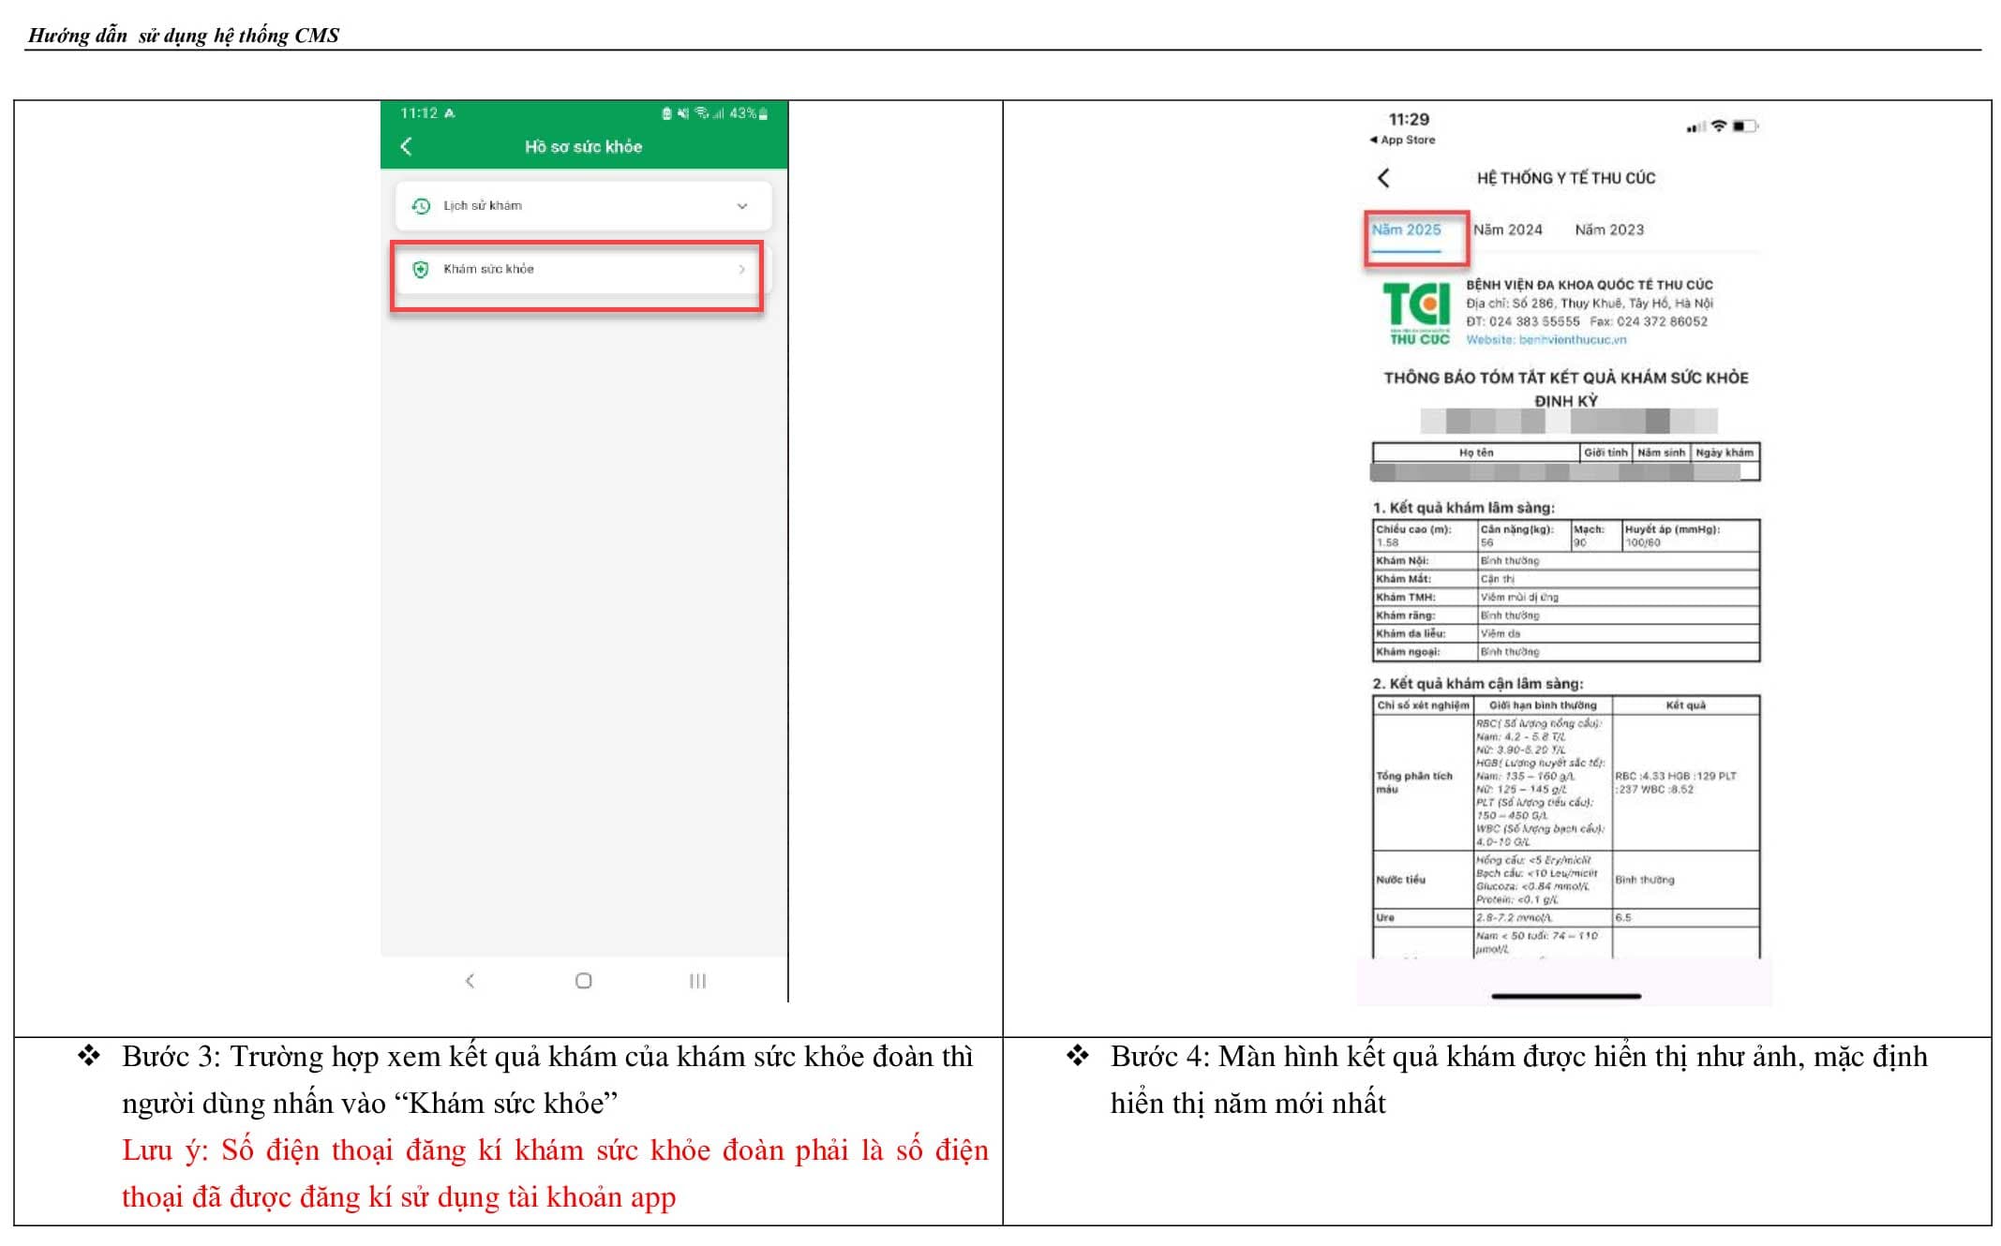This screenshot has width=2001, height=1246.
Task: Click the green shield icon beside Khám sức khỏe
Action: point(421,270)
